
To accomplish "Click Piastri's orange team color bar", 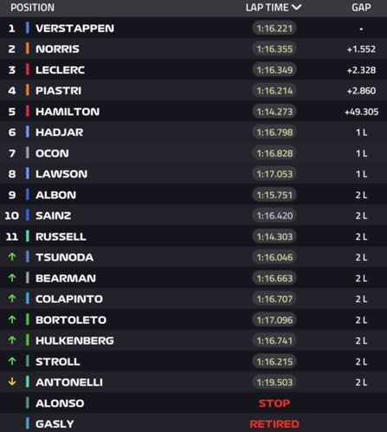I will 28,90.
